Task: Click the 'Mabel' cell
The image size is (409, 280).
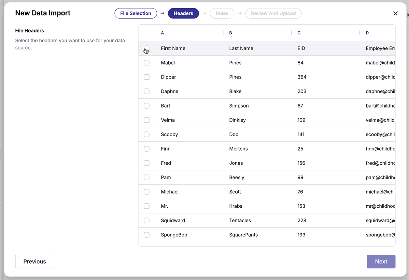Action: click(x=168, y=62)
